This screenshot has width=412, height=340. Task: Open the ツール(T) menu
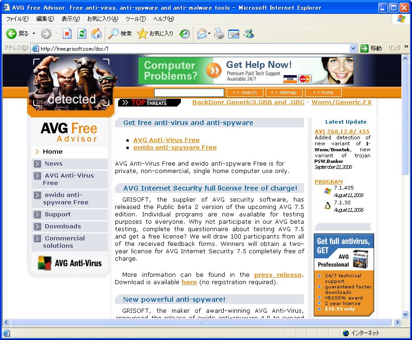point(136,19)
